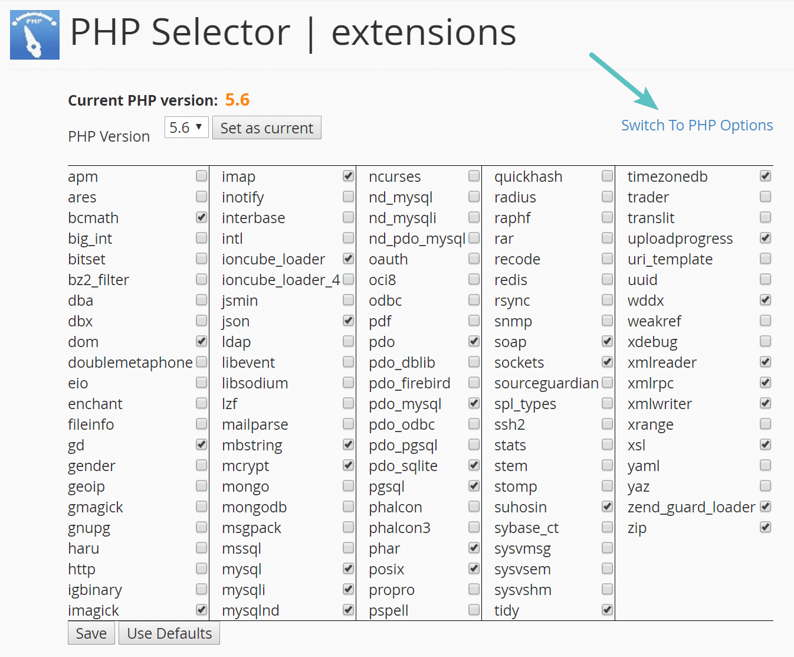Toggle the mbstring checkbox

(349, 444)
